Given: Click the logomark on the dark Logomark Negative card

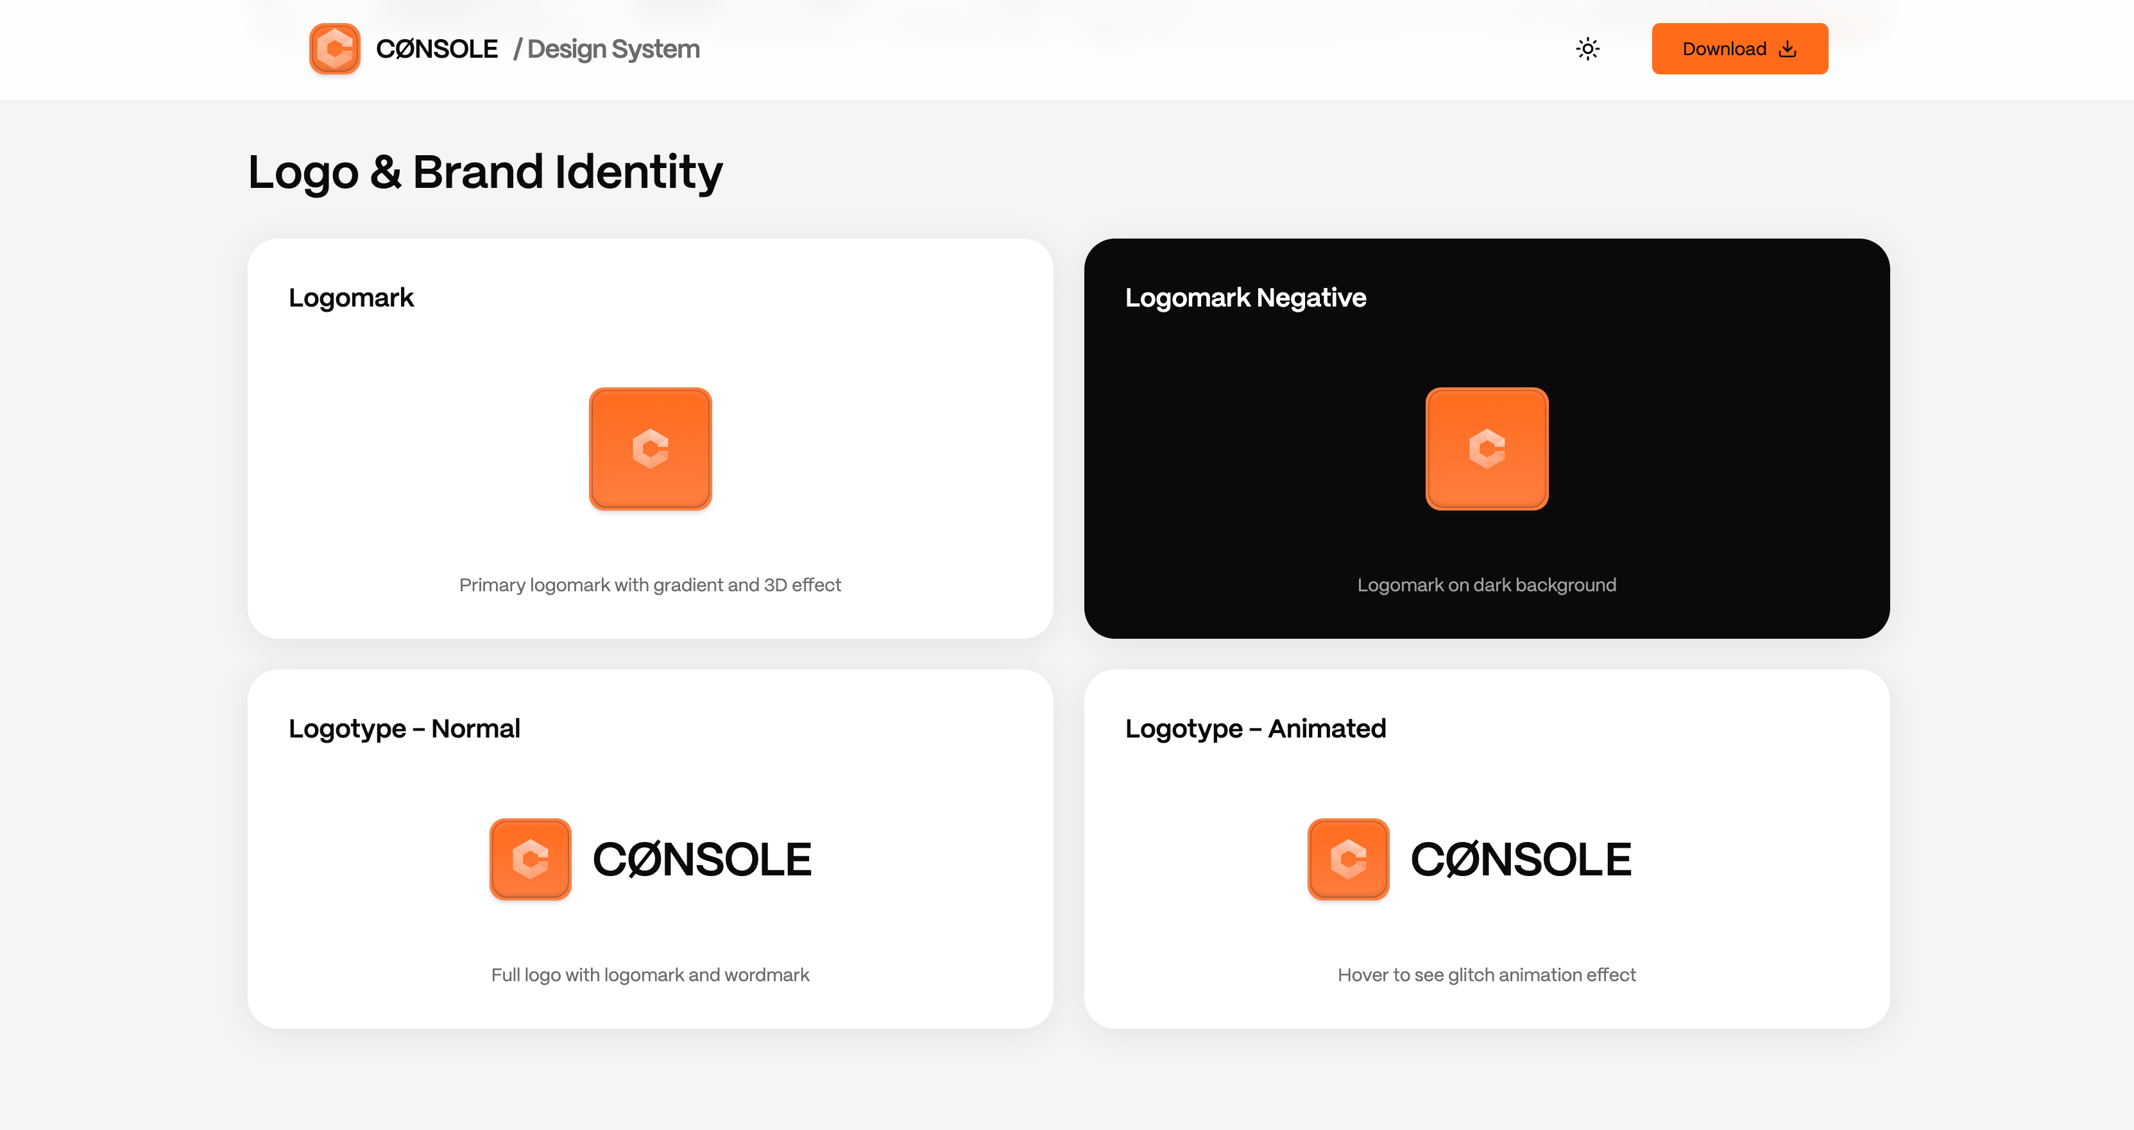Looking at the screenshot, I should (x=1487, y=448).
